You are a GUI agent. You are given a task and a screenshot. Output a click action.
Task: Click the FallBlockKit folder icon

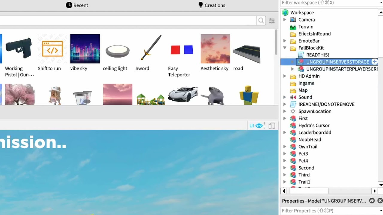click(x=293, y=48)
